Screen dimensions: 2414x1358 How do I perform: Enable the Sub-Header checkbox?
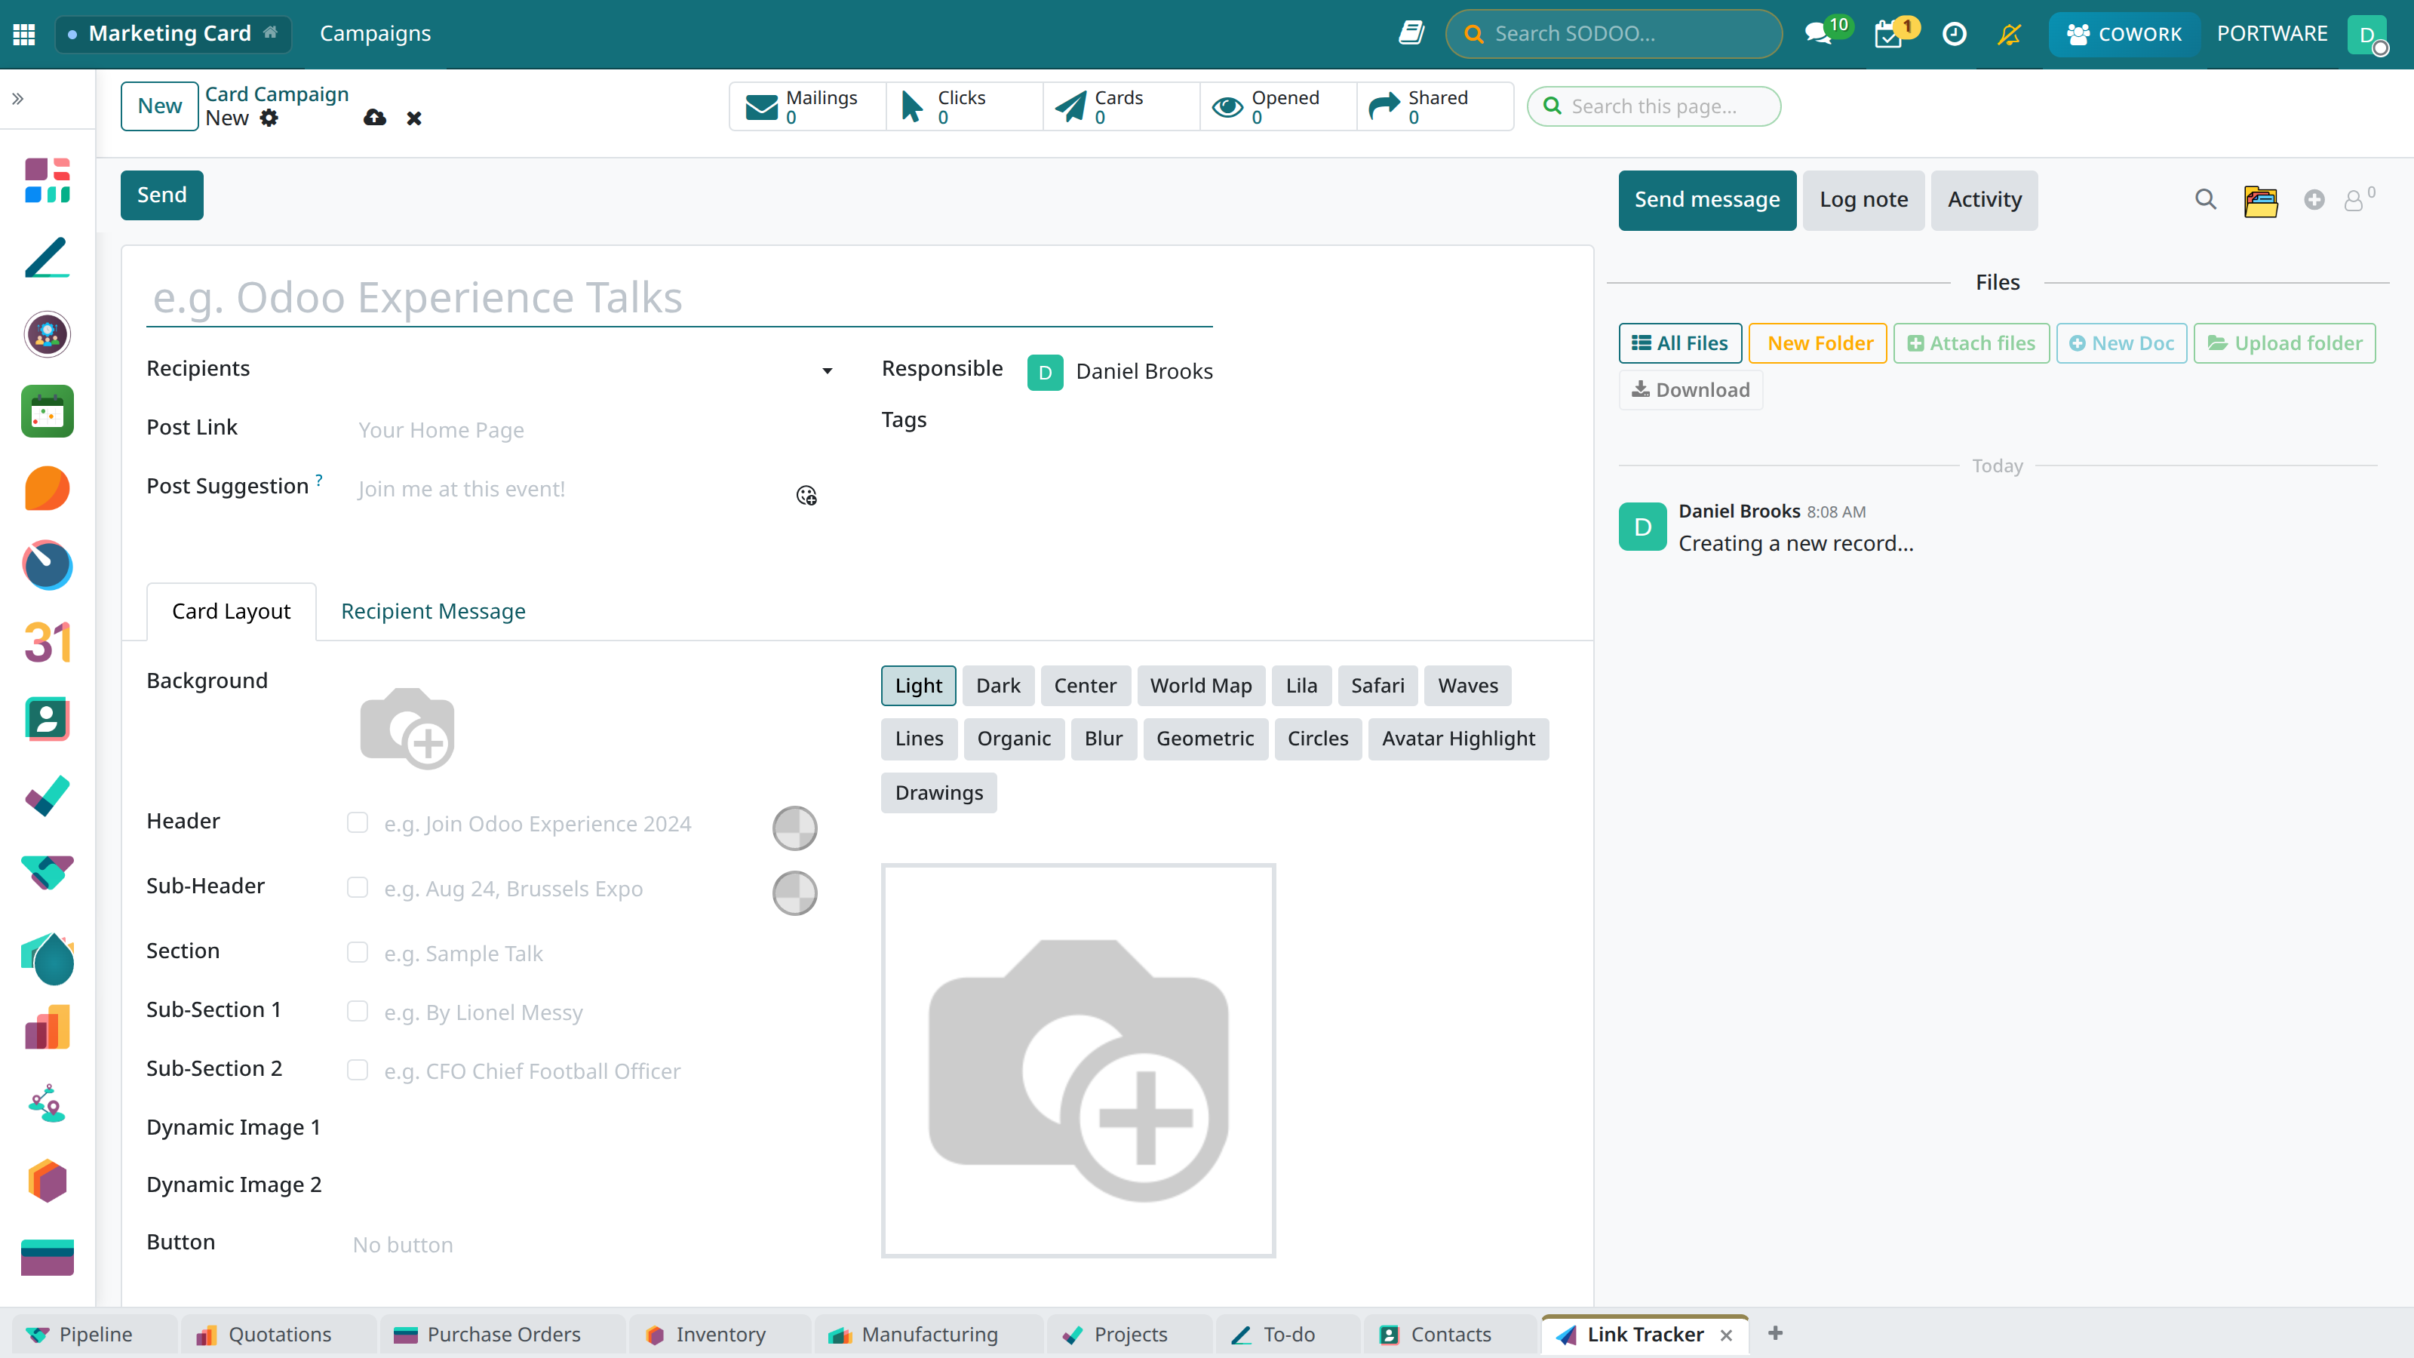pyautogui.click(x=357, y=886)
